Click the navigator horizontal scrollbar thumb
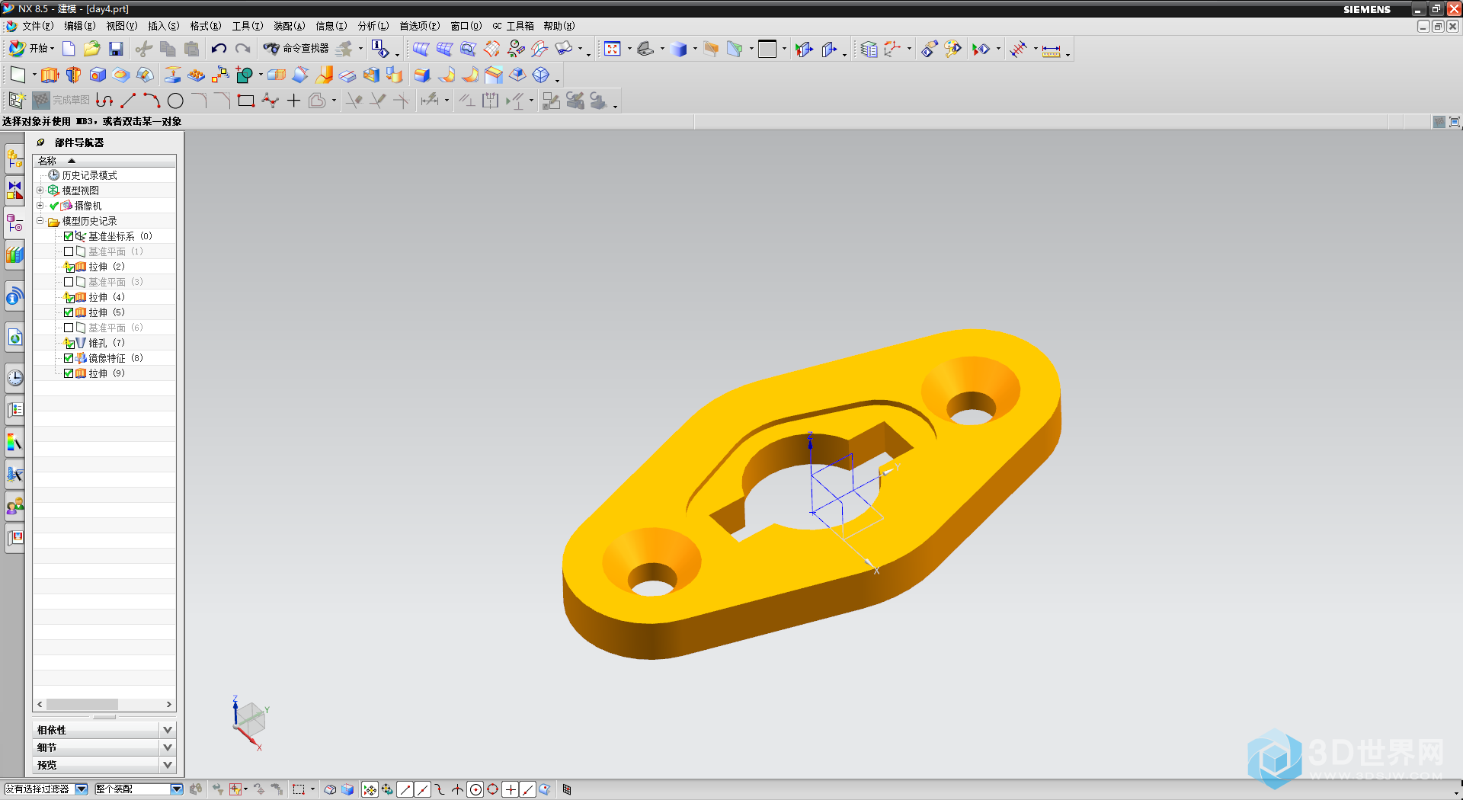 tap(82, 705)
